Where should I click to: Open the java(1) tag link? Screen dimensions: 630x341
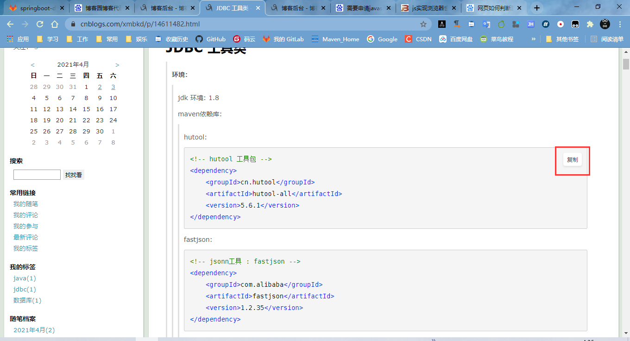[x=25, y=278]
